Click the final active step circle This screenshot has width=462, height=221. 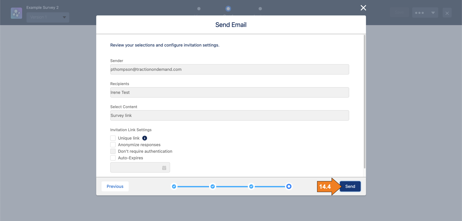pyautogui.click(x=289, y=186)
